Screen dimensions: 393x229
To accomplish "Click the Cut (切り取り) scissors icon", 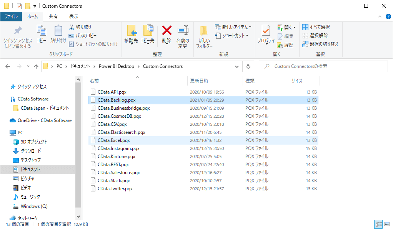I will 72,27.
